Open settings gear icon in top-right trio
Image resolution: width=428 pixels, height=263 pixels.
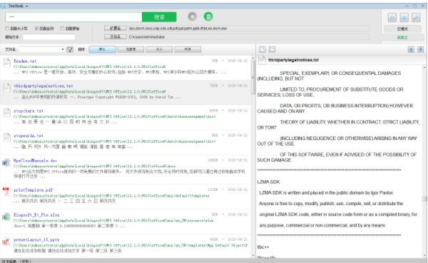[404, 18]
